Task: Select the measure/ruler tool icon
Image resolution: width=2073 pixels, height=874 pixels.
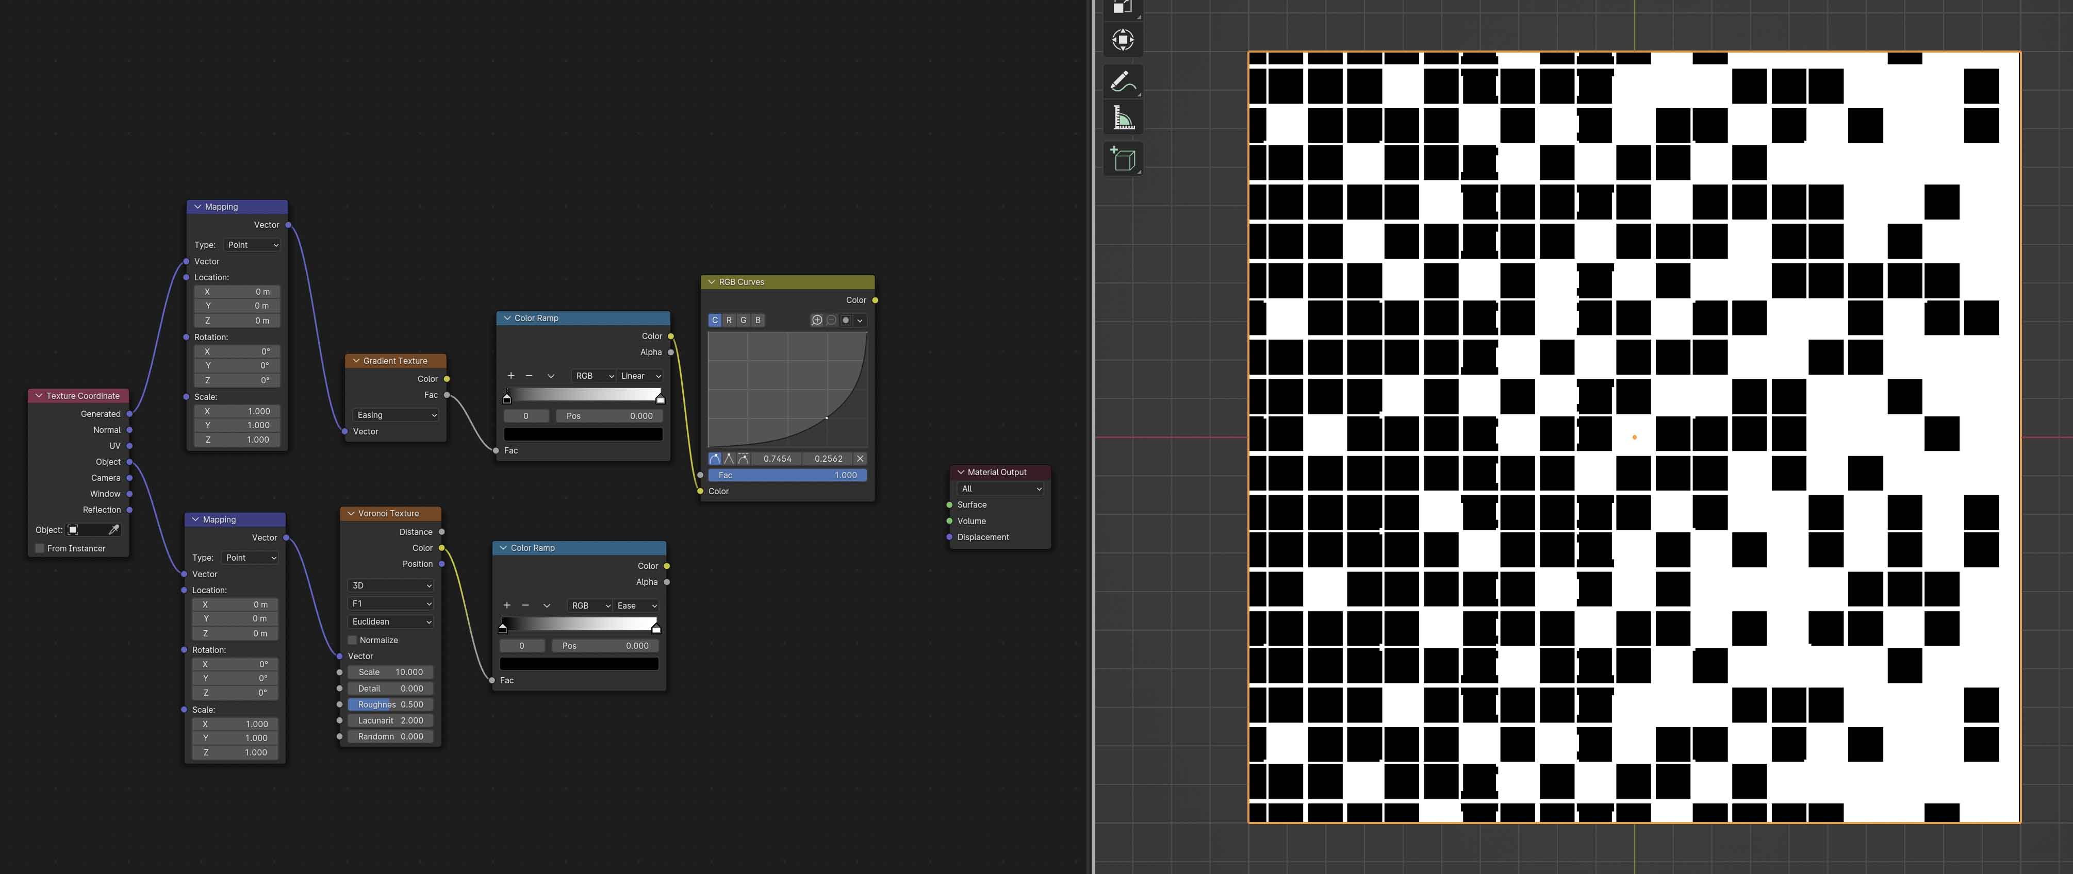Action: pyautogui.click(x=1126, y=119)
